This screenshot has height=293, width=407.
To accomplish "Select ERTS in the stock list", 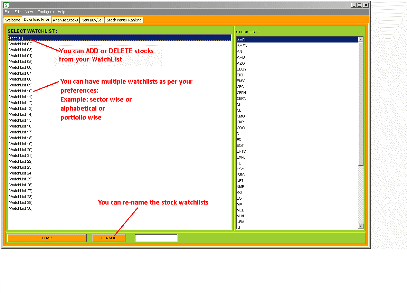I will coord(297,152).
